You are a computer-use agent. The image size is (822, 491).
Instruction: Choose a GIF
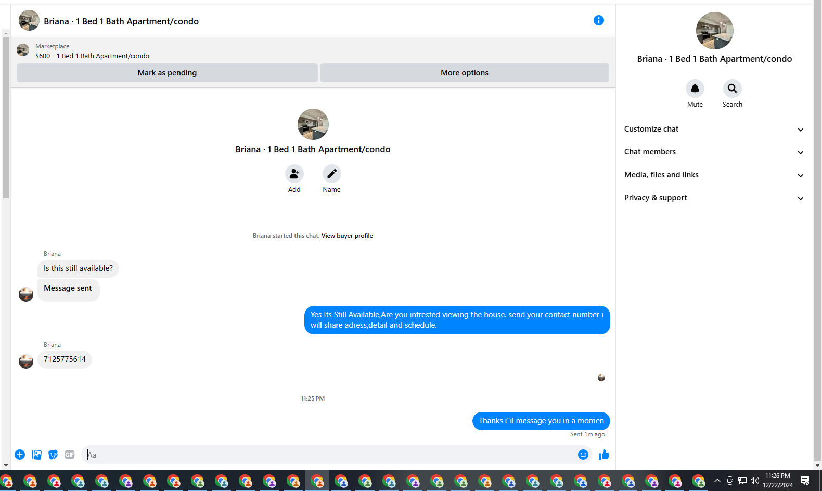[70, 455]
